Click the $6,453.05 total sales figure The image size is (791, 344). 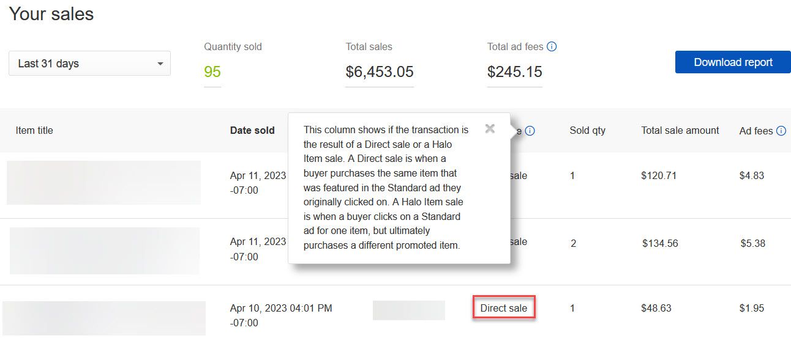pos(380,72)
